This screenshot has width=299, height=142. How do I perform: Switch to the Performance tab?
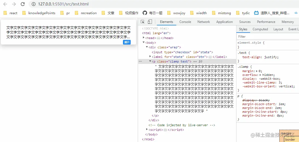(x=266, y=22)
